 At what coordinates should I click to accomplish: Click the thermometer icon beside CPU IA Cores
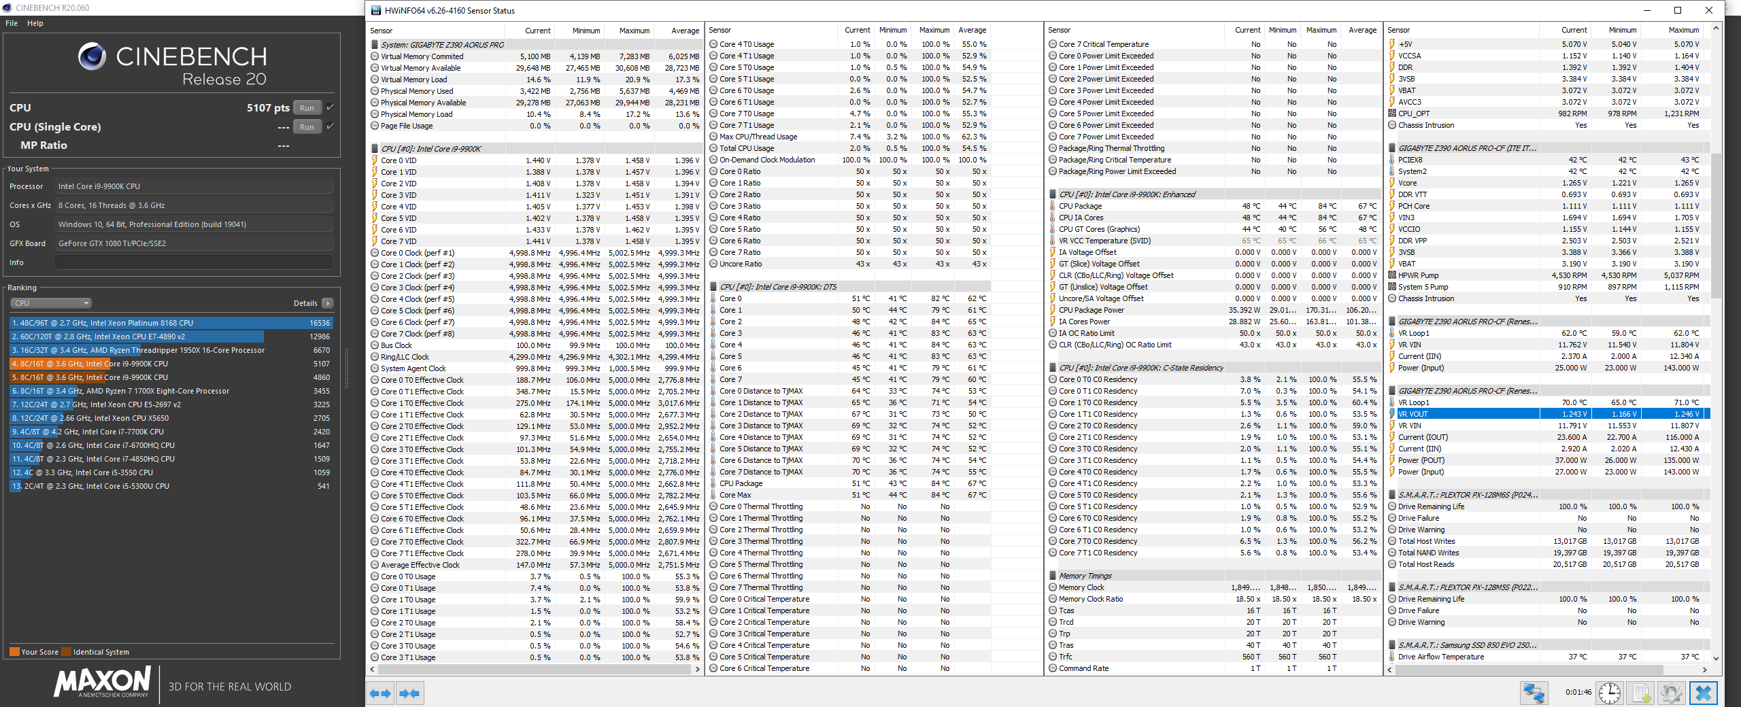[1052, 218]
